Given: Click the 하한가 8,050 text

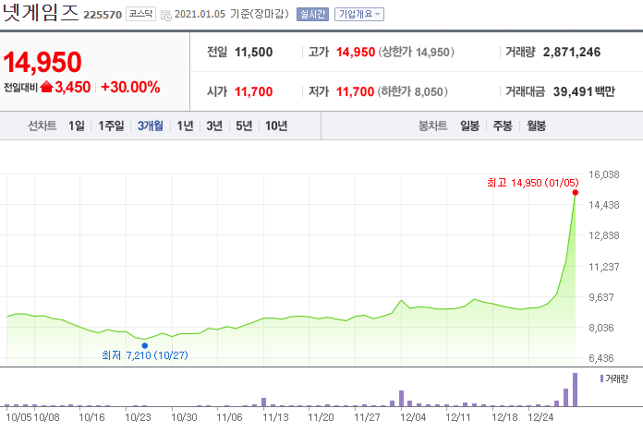Looking at the screenshot, I should tap(413, 91).
